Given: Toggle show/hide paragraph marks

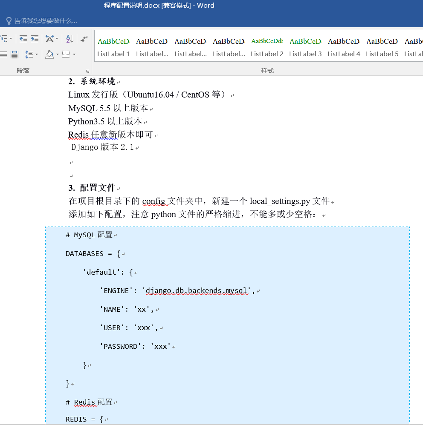Looking at the screenshot, I should coord(84,39).
